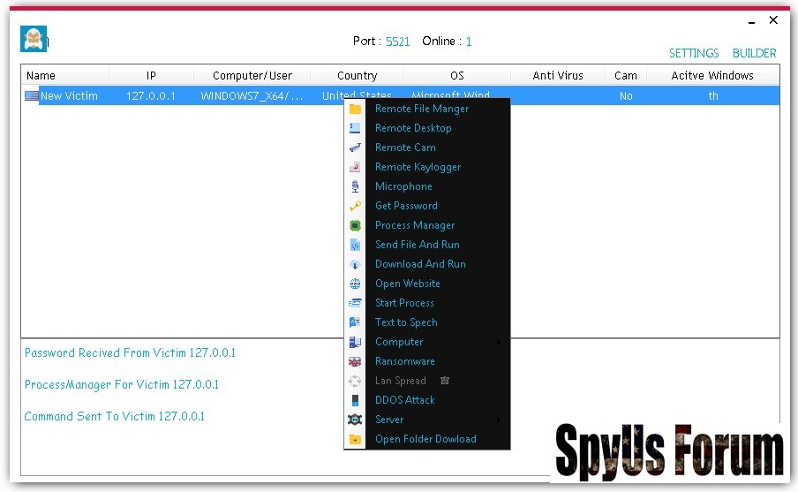This screenshot has height=492, width=798.
Task: Click the Computer/User column header
Action: 252,76
